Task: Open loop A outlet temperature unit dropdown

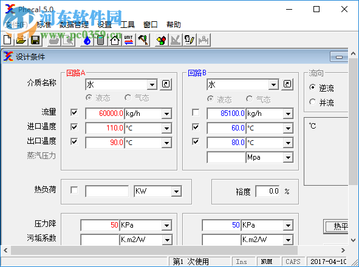Action: pos(166,143)
